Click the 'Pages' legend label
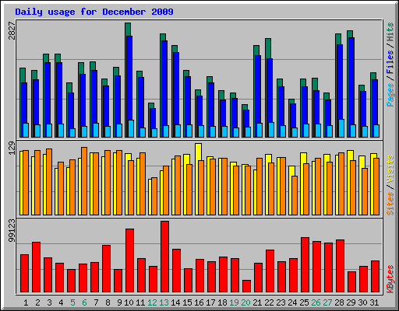The width and height of the screenshot is (399, 311). 390,95
